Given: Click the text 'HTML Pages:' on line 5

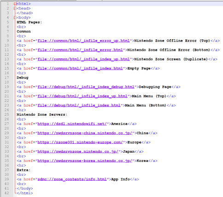Looking at the screenshot, I should pos(29,22).
